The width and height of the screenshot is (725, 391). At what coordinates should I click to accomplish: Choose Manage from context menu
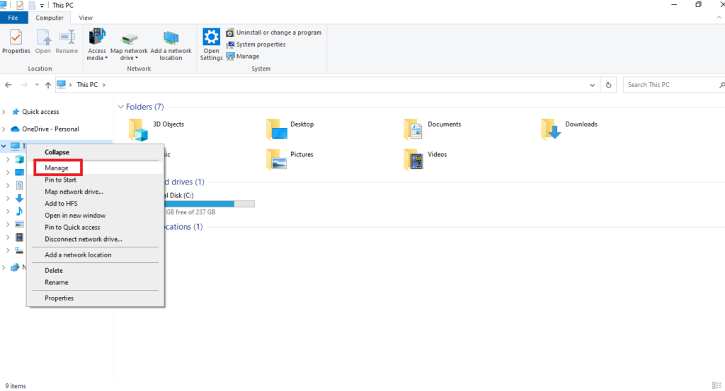pyautogui.click(x=57, y=168)
